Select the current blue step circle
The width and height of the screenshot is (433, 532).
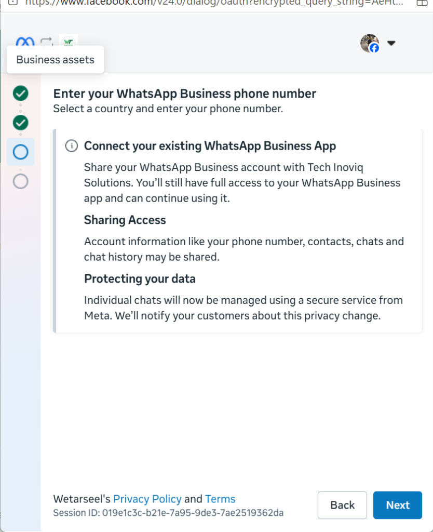click(x=21, y=152)
